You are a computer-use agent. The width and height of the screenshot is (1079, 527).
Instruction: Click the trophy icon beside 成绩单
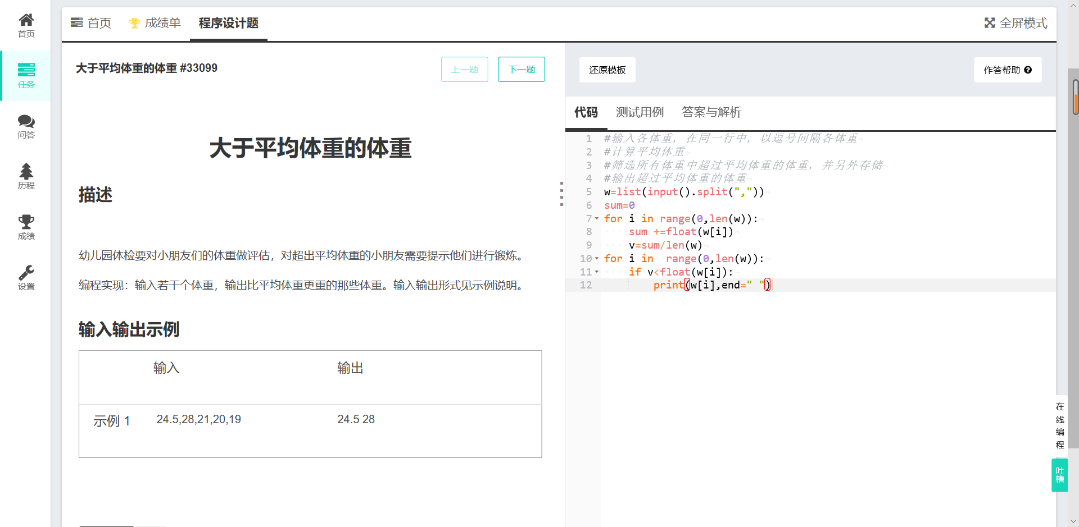pyautogui.click(x=134, y=23)
